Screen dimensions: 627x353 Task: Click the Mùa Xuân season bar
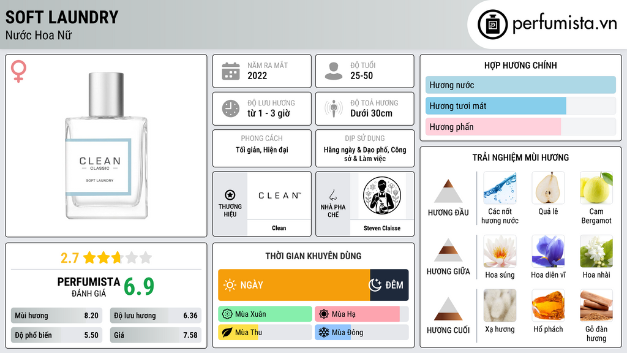pyautogui.click(x=265, y=314)
